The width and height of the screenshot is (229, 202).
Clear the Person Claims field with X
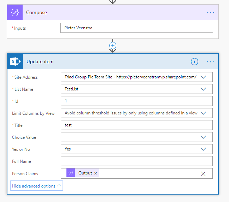203,174
